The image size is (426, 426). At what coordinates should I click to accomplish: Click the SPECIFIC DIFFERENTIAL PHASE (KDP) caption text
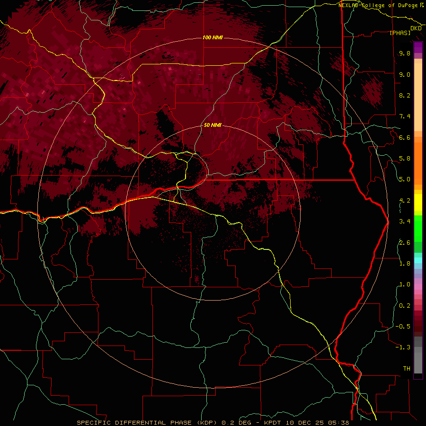(148, 423)
